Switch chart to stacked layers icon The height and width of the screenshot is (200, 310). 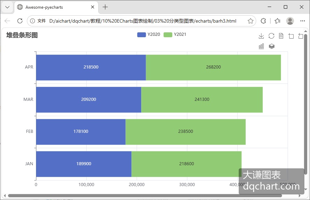(272, 46)
